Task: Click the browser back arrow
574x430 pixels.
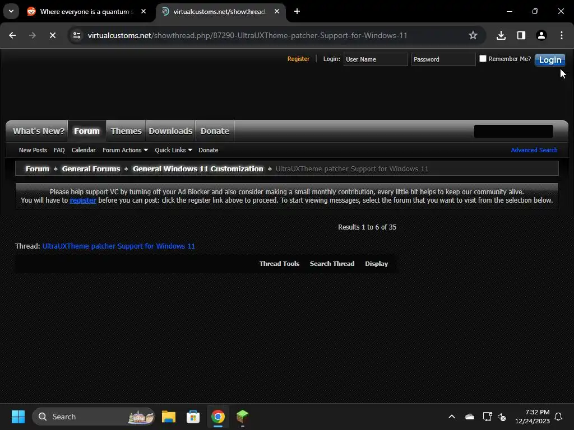Action: 12,35
